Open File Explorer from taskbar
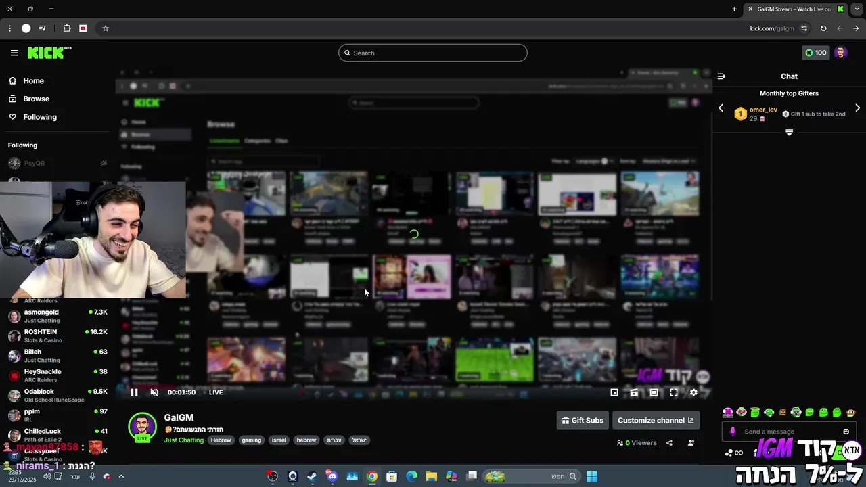The width and height of the screenshot is (866, 487). 432,476
